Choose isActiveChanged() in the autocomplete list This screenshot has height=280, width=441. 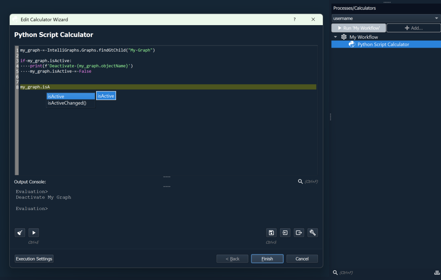pyautogui.click(x=71, y=103)
